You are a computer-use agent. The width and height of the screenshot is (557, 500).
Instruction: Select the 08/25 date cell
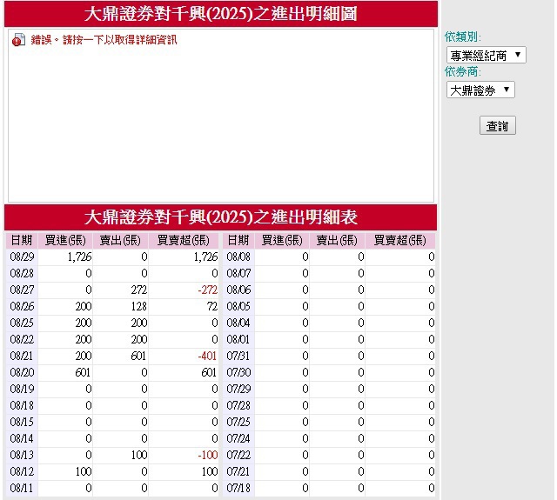[22, 323]
